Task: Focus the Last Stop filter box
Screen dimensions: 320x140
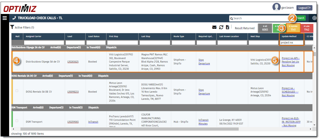Action: coord(155,43)
